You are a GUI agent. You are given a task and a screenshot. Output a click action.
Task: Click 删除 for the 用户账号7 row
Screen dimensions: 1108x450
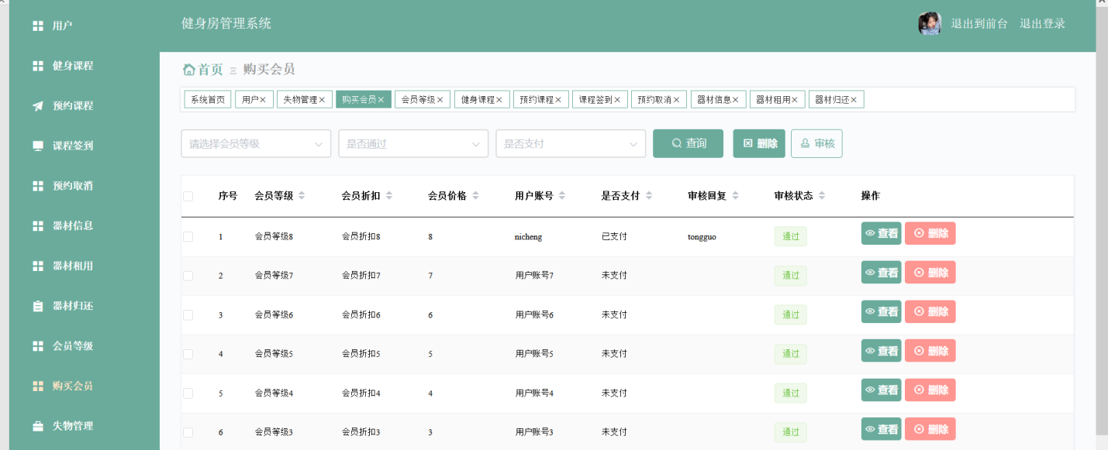(930, 273)
